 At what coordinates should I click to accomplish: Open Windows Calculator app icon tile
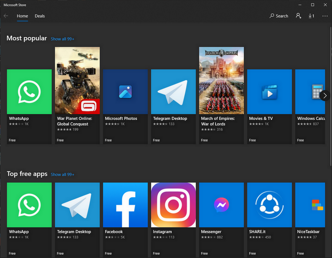(x=310, y=92)
